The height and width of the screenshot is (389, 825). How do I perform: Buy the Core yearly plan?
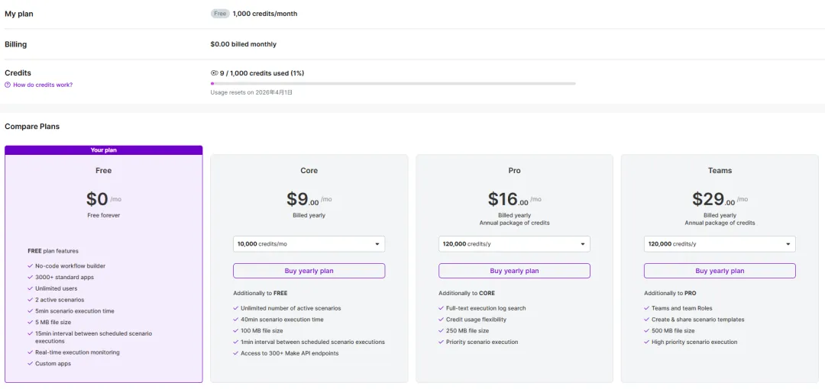[x=309, y=271]
